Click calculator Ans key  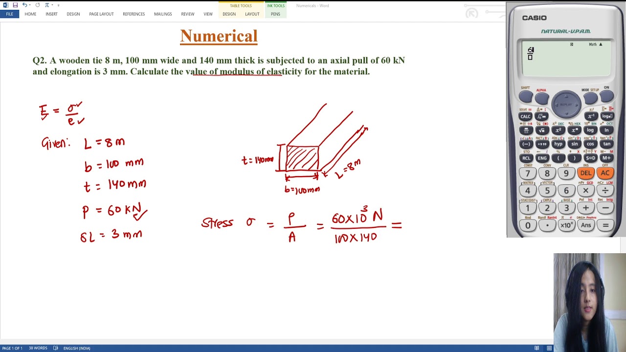pos(586,225)
